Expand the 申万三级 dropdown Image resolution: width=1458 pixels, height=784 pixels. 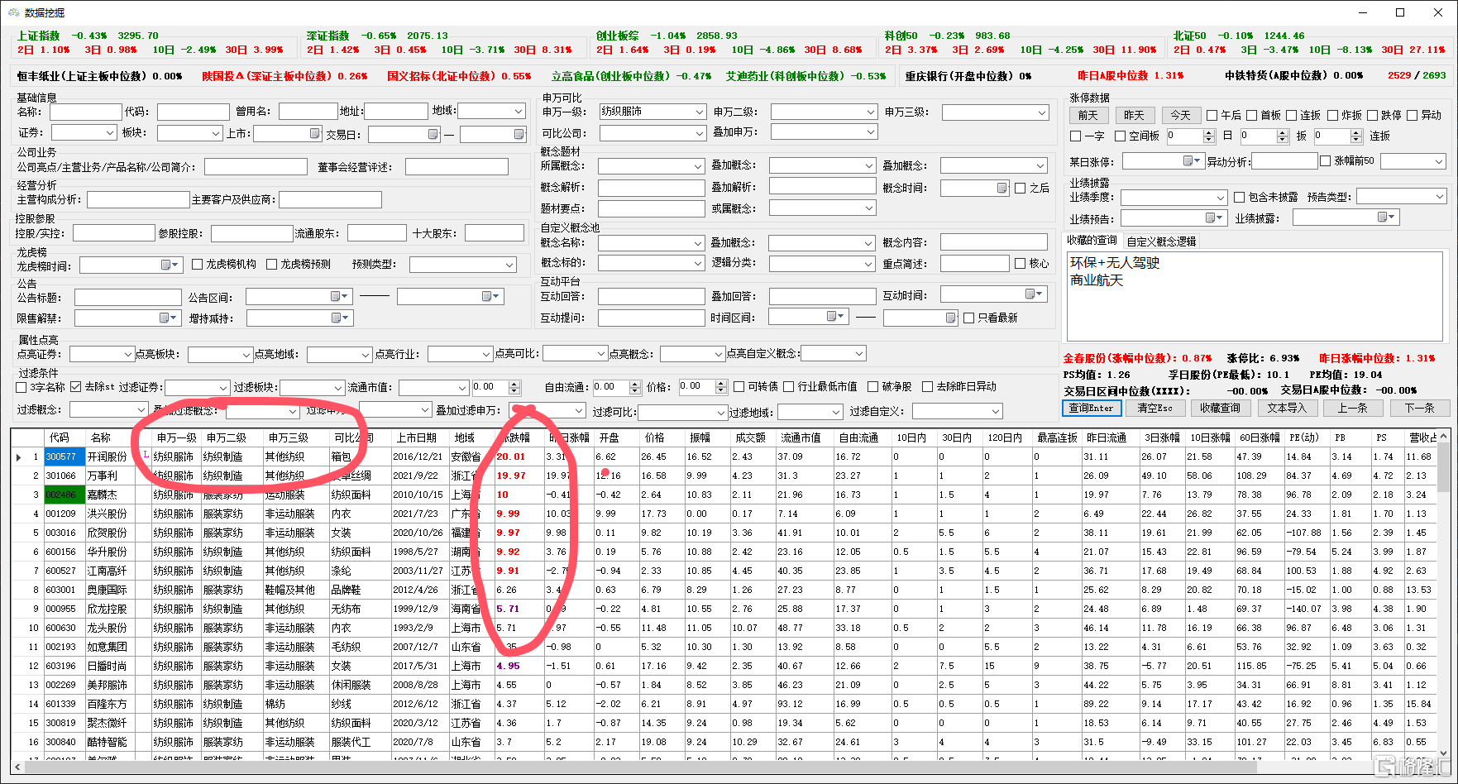pos(995,111)
